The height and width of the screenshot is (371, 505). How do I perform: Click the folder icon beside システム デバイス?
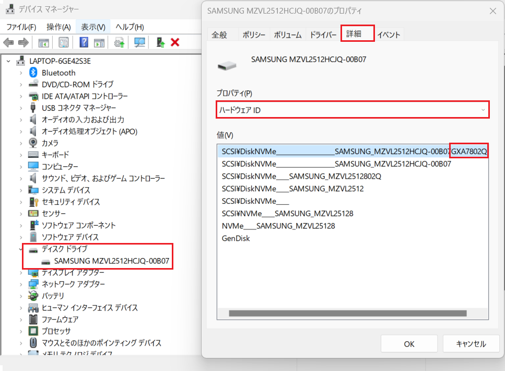[33, 190]
